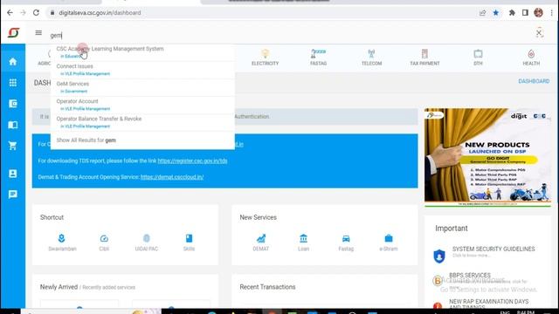Reload the browser page
Viewport: 559px width, 314px height.
click(36, 13)
